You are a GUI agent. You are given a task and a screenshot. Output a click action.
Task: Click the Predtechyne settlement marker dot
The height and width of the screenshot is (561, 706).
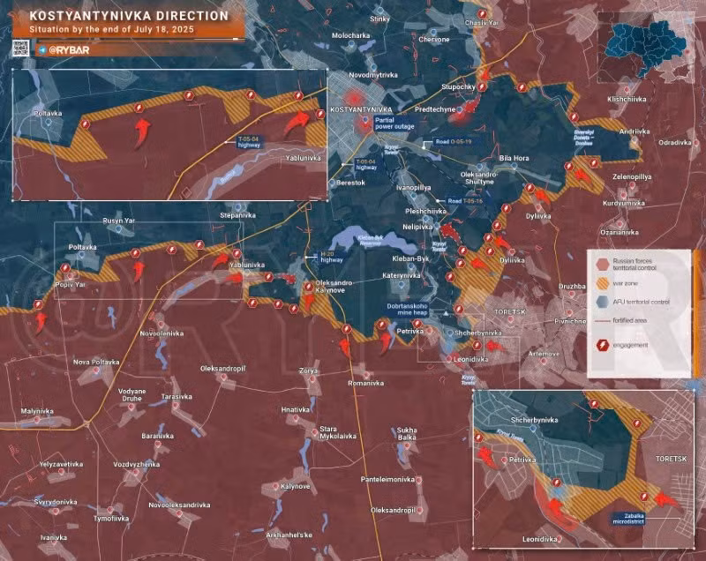[460, 109]
